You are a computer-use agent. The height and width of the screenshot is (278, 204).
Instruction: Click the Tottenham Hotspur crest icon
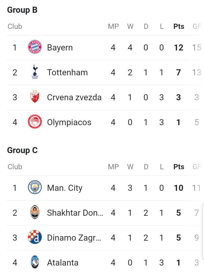point(35,72)
